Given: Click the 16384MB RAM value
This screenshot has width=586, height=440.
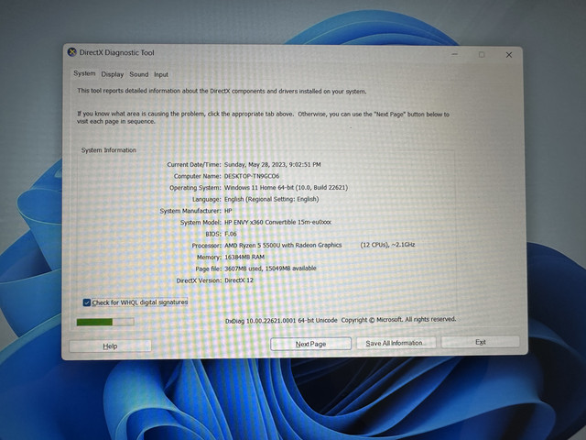Looking at the screenshot, I should [x=244, y=257].
